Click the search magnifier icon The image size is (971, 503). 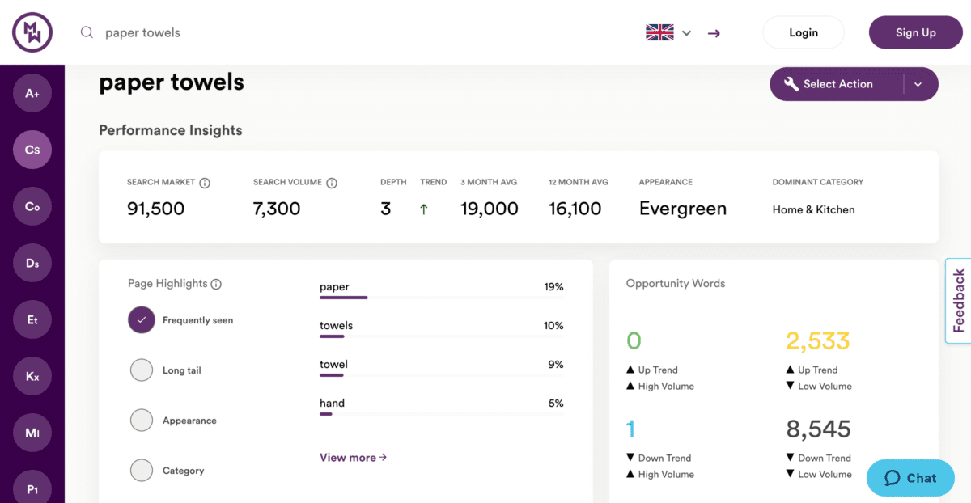87,32
